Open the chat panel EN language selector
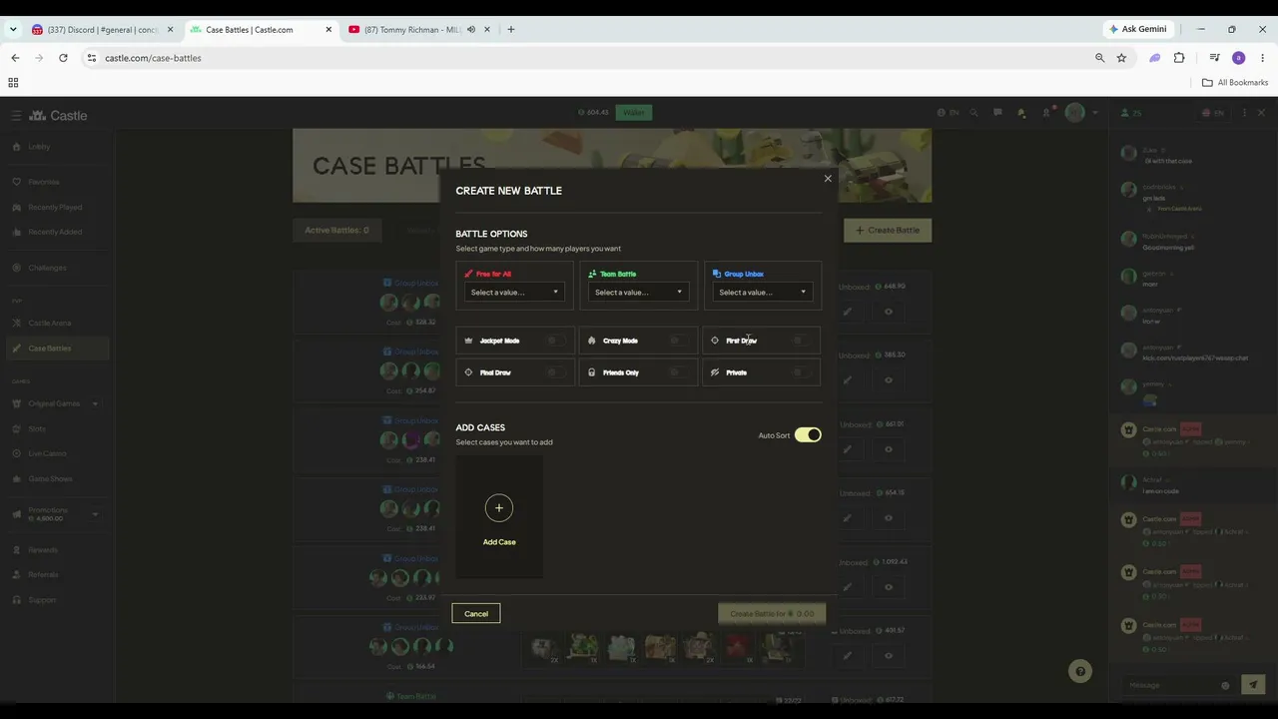Viewport: 1278px width, 719px height. click(x=1214, y=113)
